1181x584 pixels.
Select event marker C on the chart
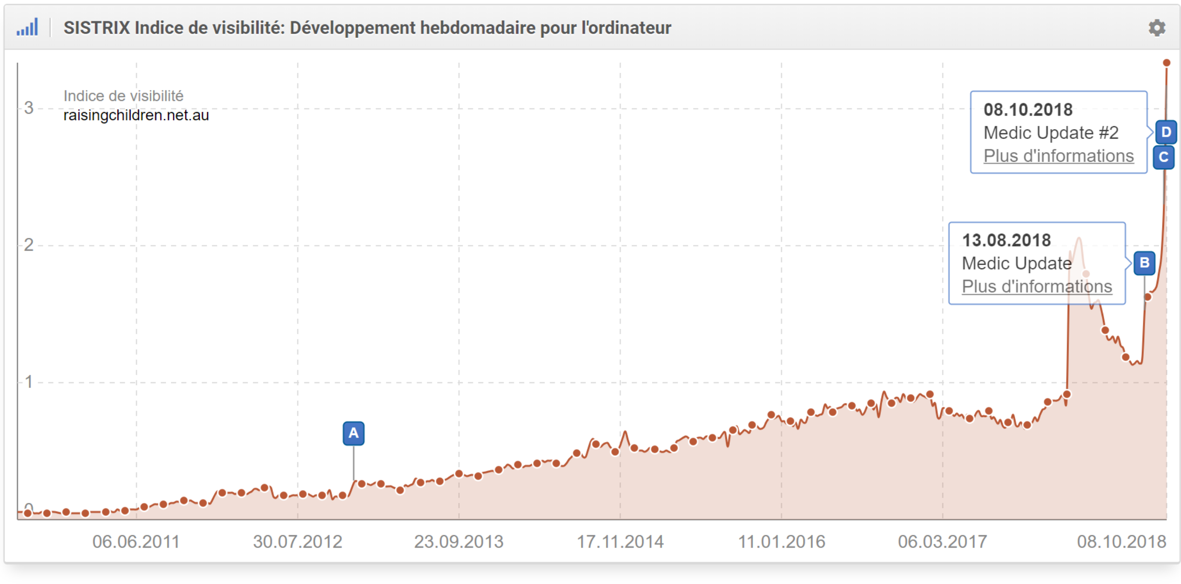pyautogui.click(x=1164, y=157)
